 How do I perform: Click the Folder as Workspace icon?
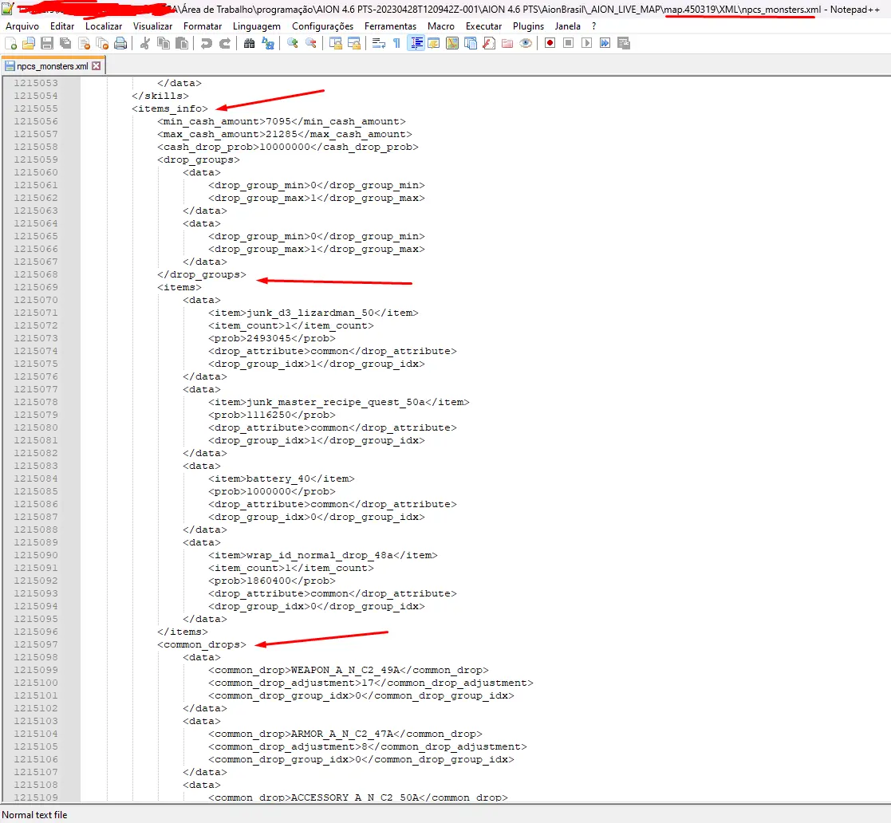(x=507, y=44)
